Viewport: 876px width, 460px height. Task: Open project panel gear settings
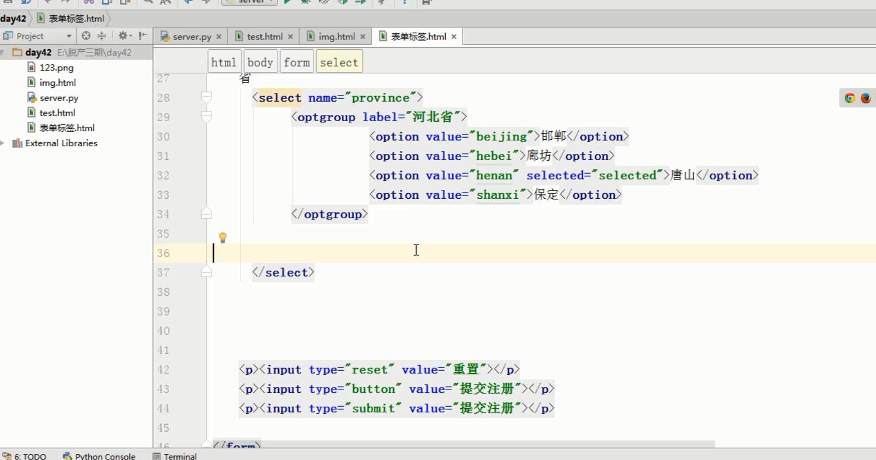[123, 36]
